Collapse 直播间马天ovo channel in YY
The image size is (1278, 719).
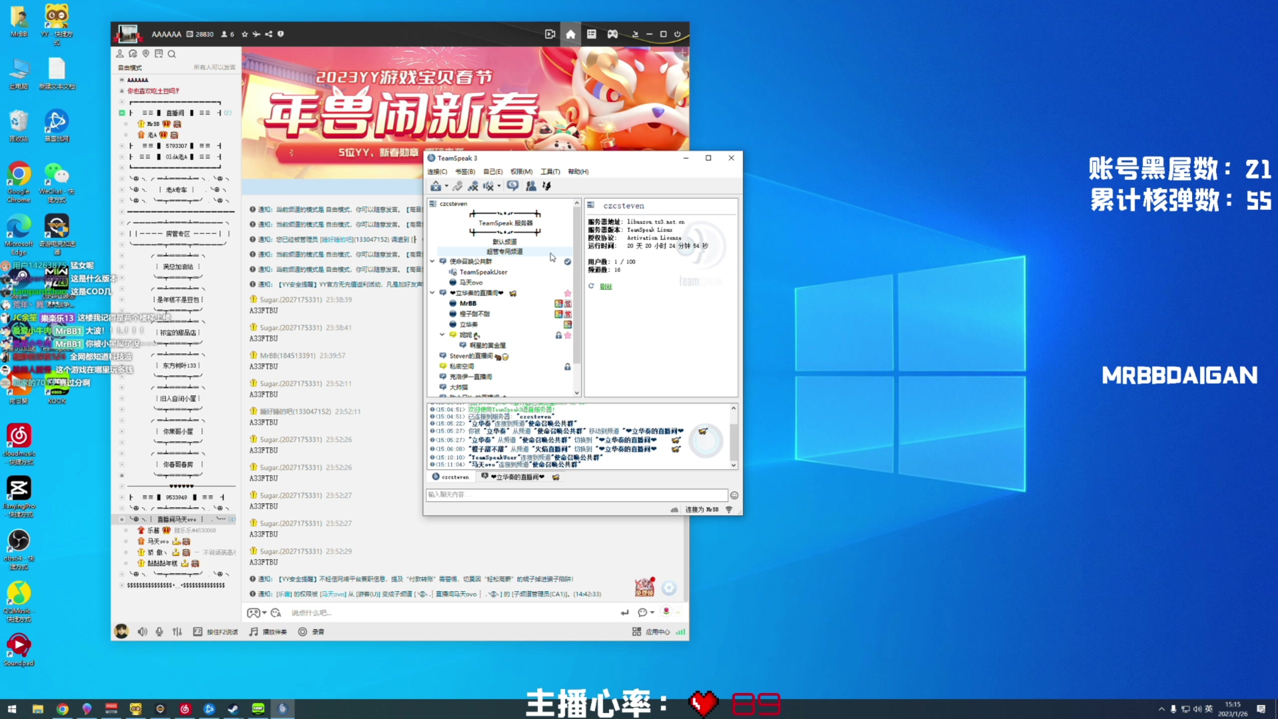pos(122,519)
